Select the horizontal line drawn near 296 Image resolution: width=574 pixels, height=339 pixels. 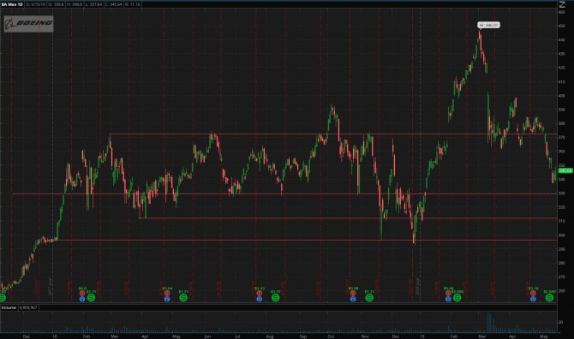click(x=307, y=241)
